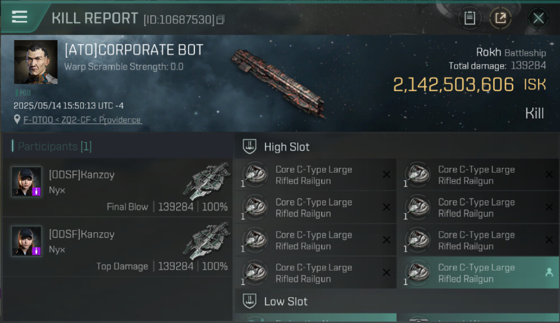Close the Kill Report window
Screen dimensions: 560x323
[x=538, y=18]
